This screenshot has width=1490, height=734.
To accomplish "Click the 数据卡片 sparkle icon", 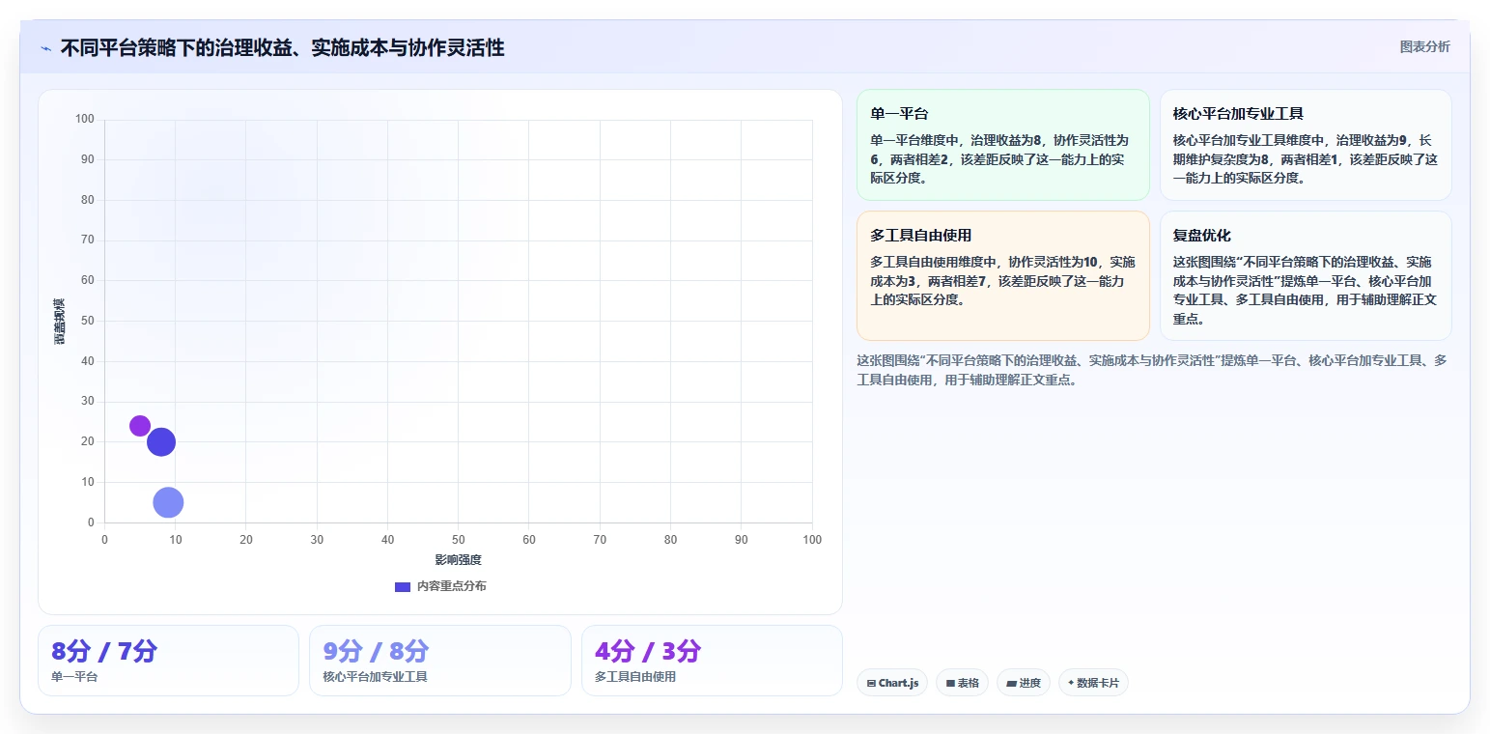I will (1071, 683).
